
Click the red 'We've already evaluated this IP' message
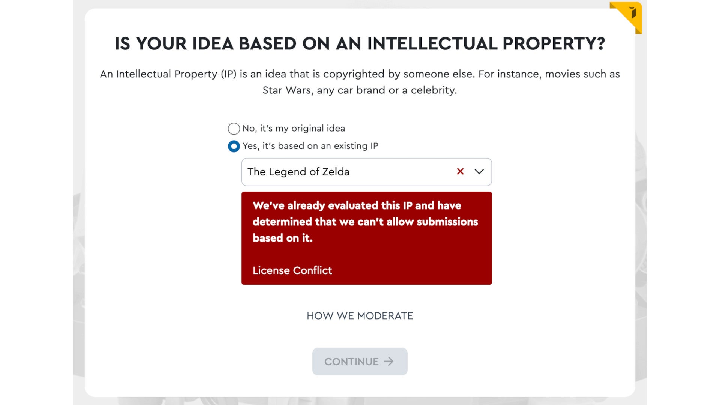click(x=365, y=222)
